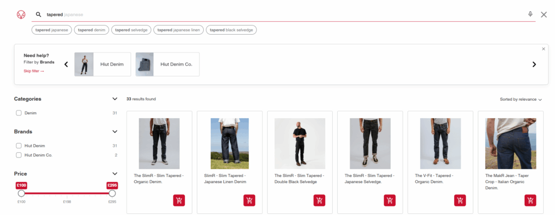Select the 'tapered denim' suggestion chip
The image size is (555, 215).
pyautogui.click(x=92, y=30)
